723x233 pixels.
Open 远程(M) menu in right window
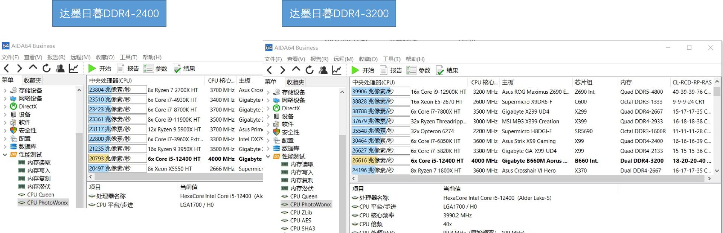tap(343, 59)
